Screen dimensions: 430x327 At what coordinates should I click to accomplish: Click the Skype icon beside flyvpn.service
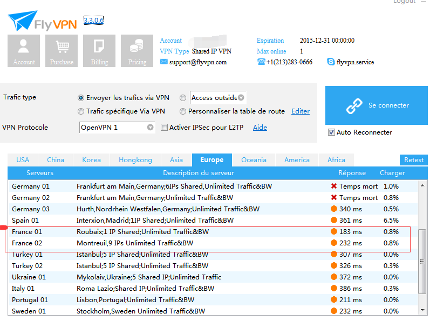coord(331,62)
